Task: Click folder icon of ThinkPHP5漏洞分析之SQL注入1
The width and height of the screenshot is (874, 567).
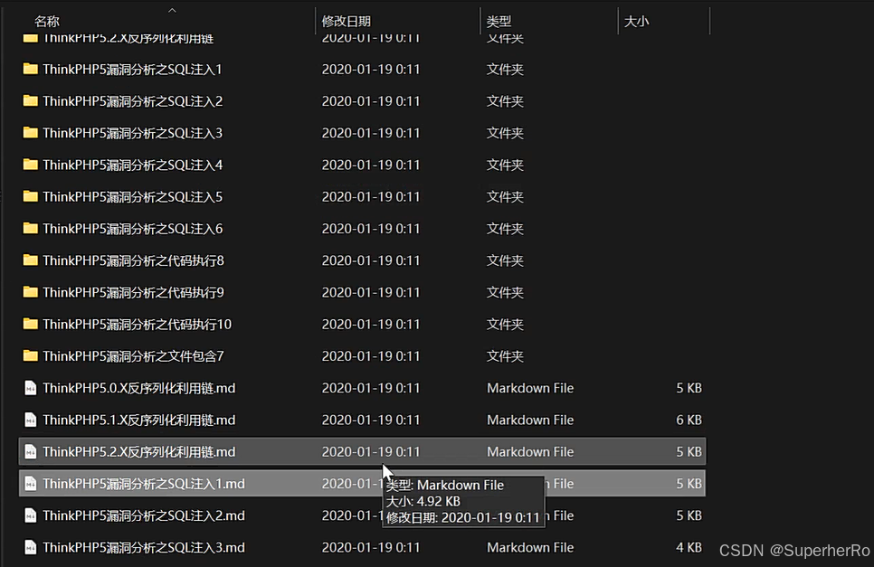Action: point(31,69)
